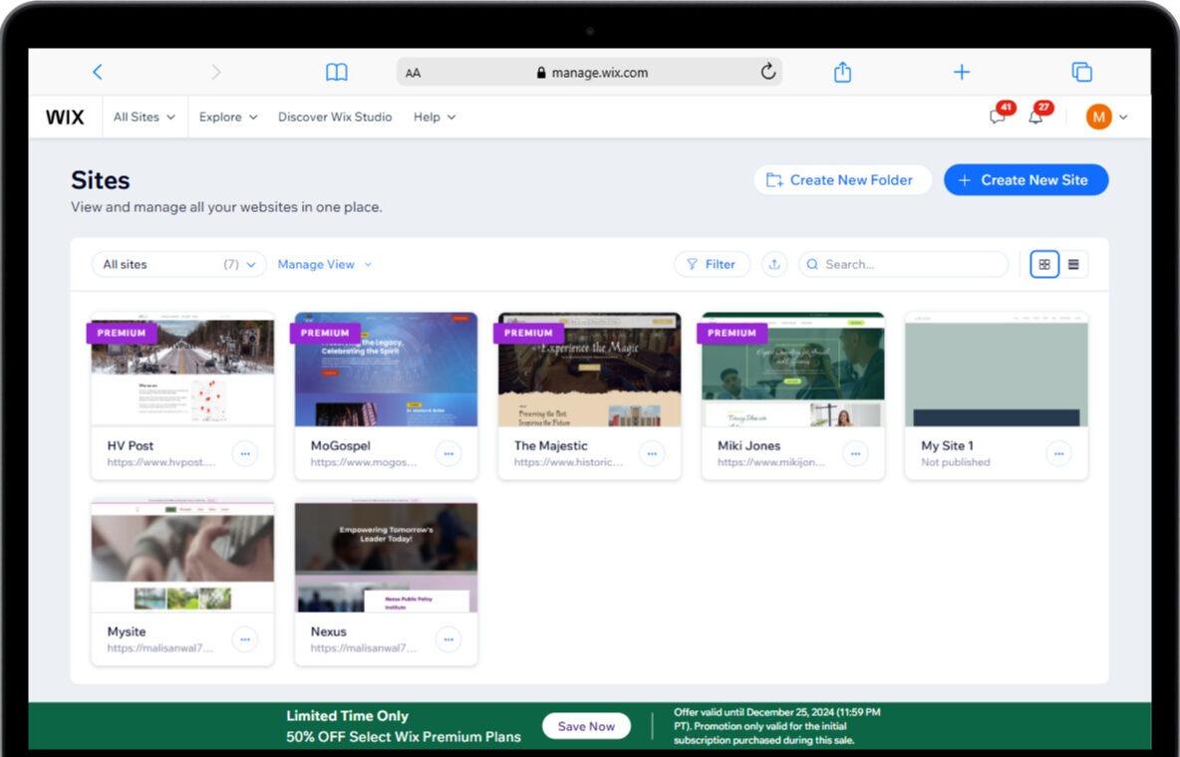Expand the Explore menu

click(x=228, y=117)
